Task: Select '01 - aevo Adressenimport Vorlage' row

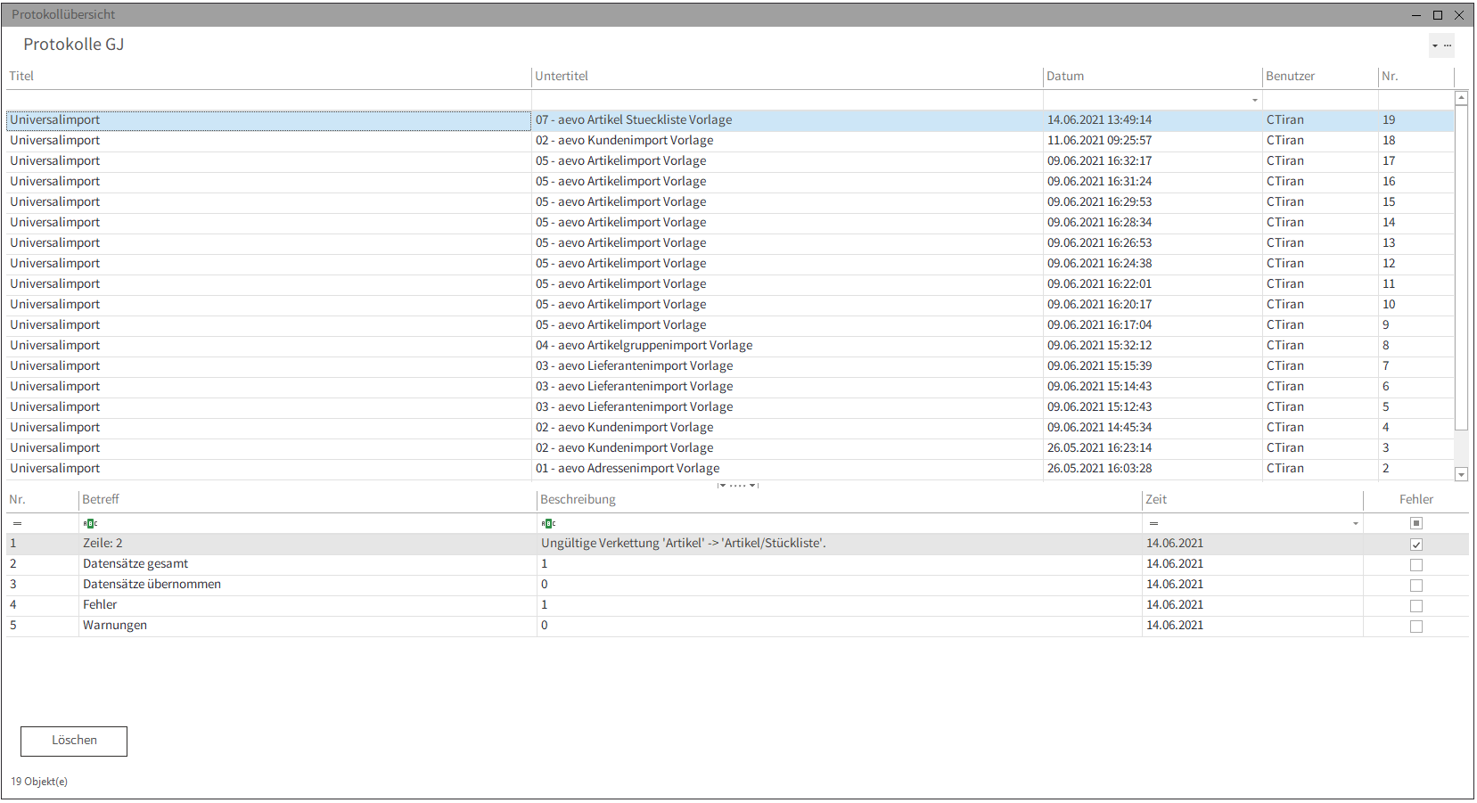Action: 730,469
